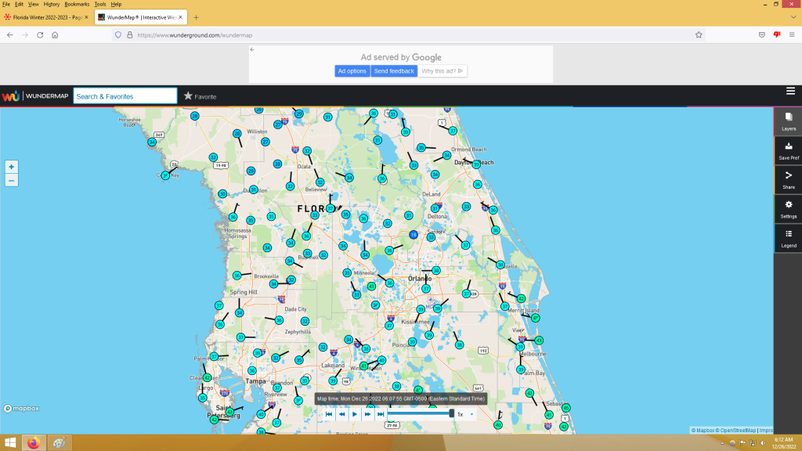
Task: Click the Search & Favorites field
Action: coord(125,96)
